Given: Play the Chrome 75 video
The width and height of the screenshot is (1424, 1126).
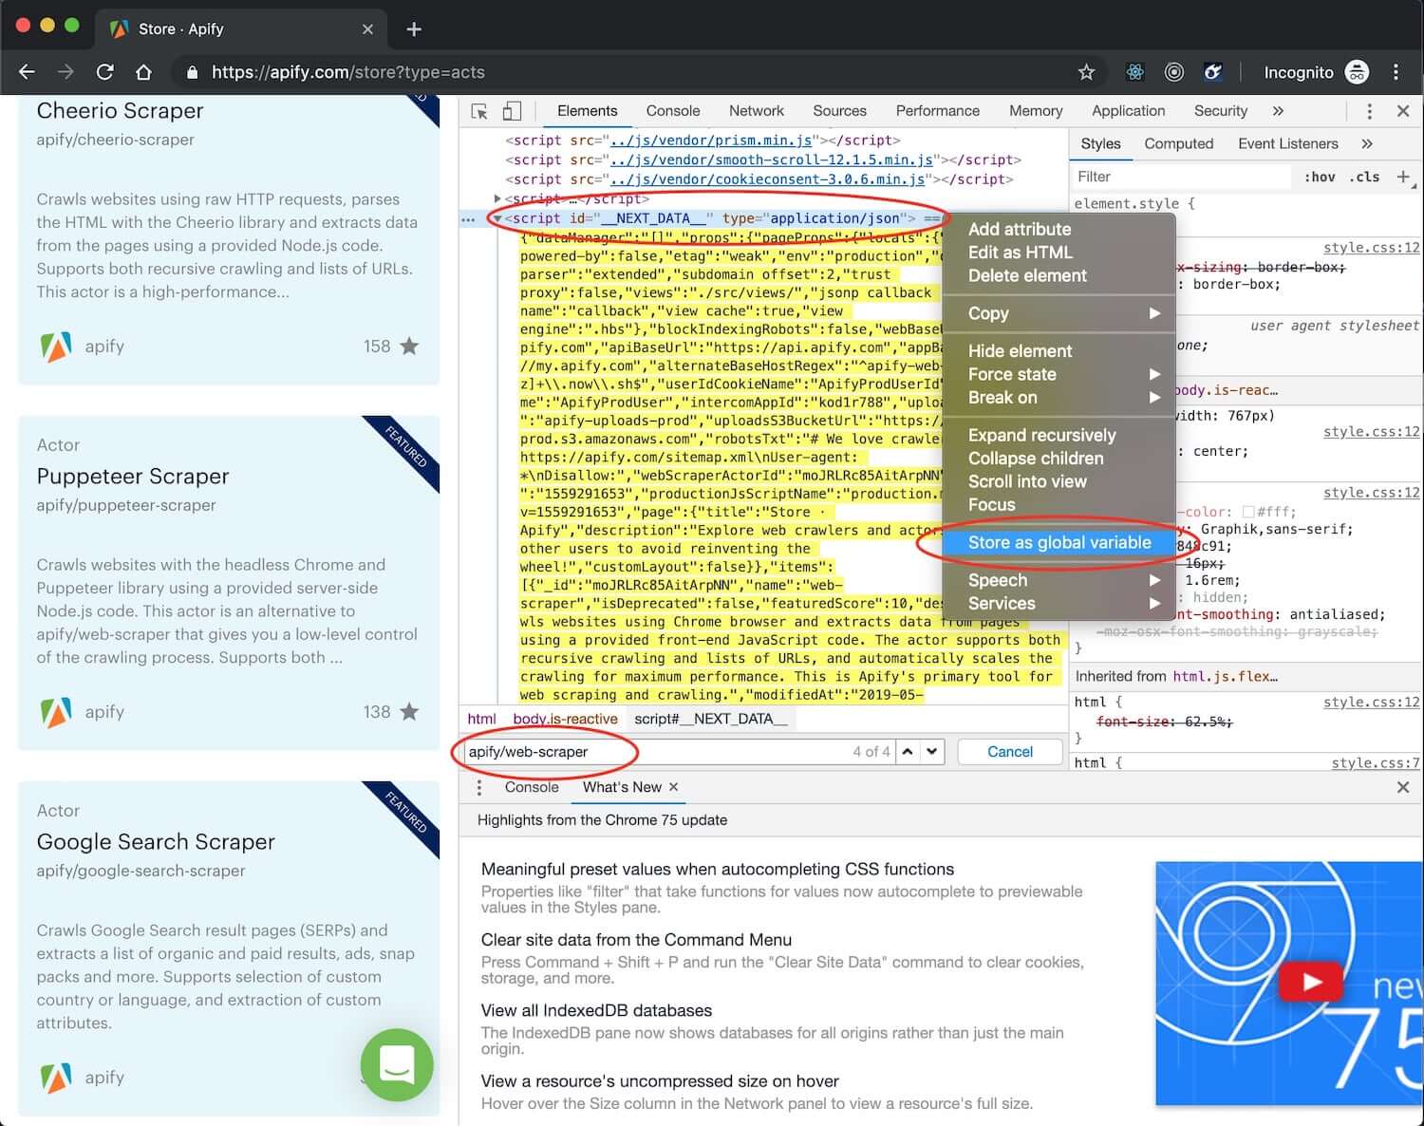Looking at the screenshot, I should point(1311,982).
